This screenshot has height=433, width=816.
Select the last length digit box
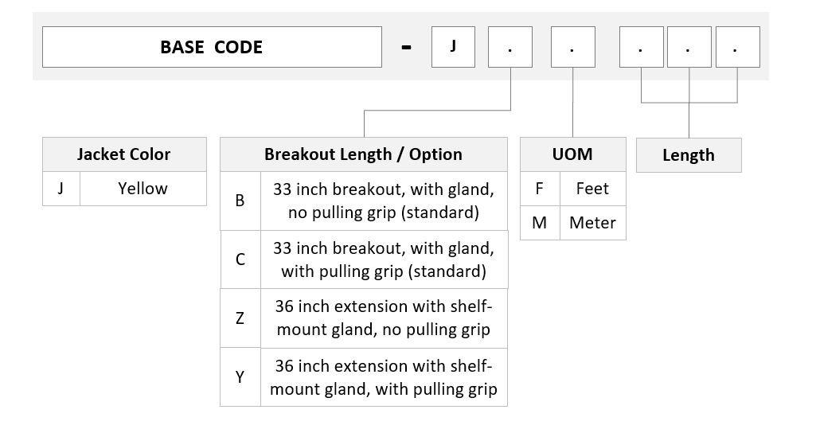point(738,47)
